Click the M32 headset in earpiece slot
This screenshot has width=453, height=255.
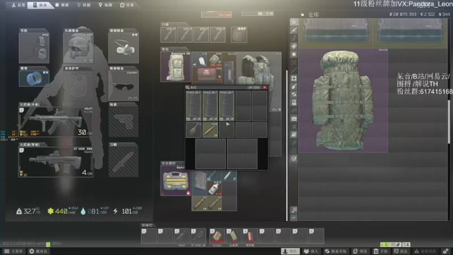[34, 48]
